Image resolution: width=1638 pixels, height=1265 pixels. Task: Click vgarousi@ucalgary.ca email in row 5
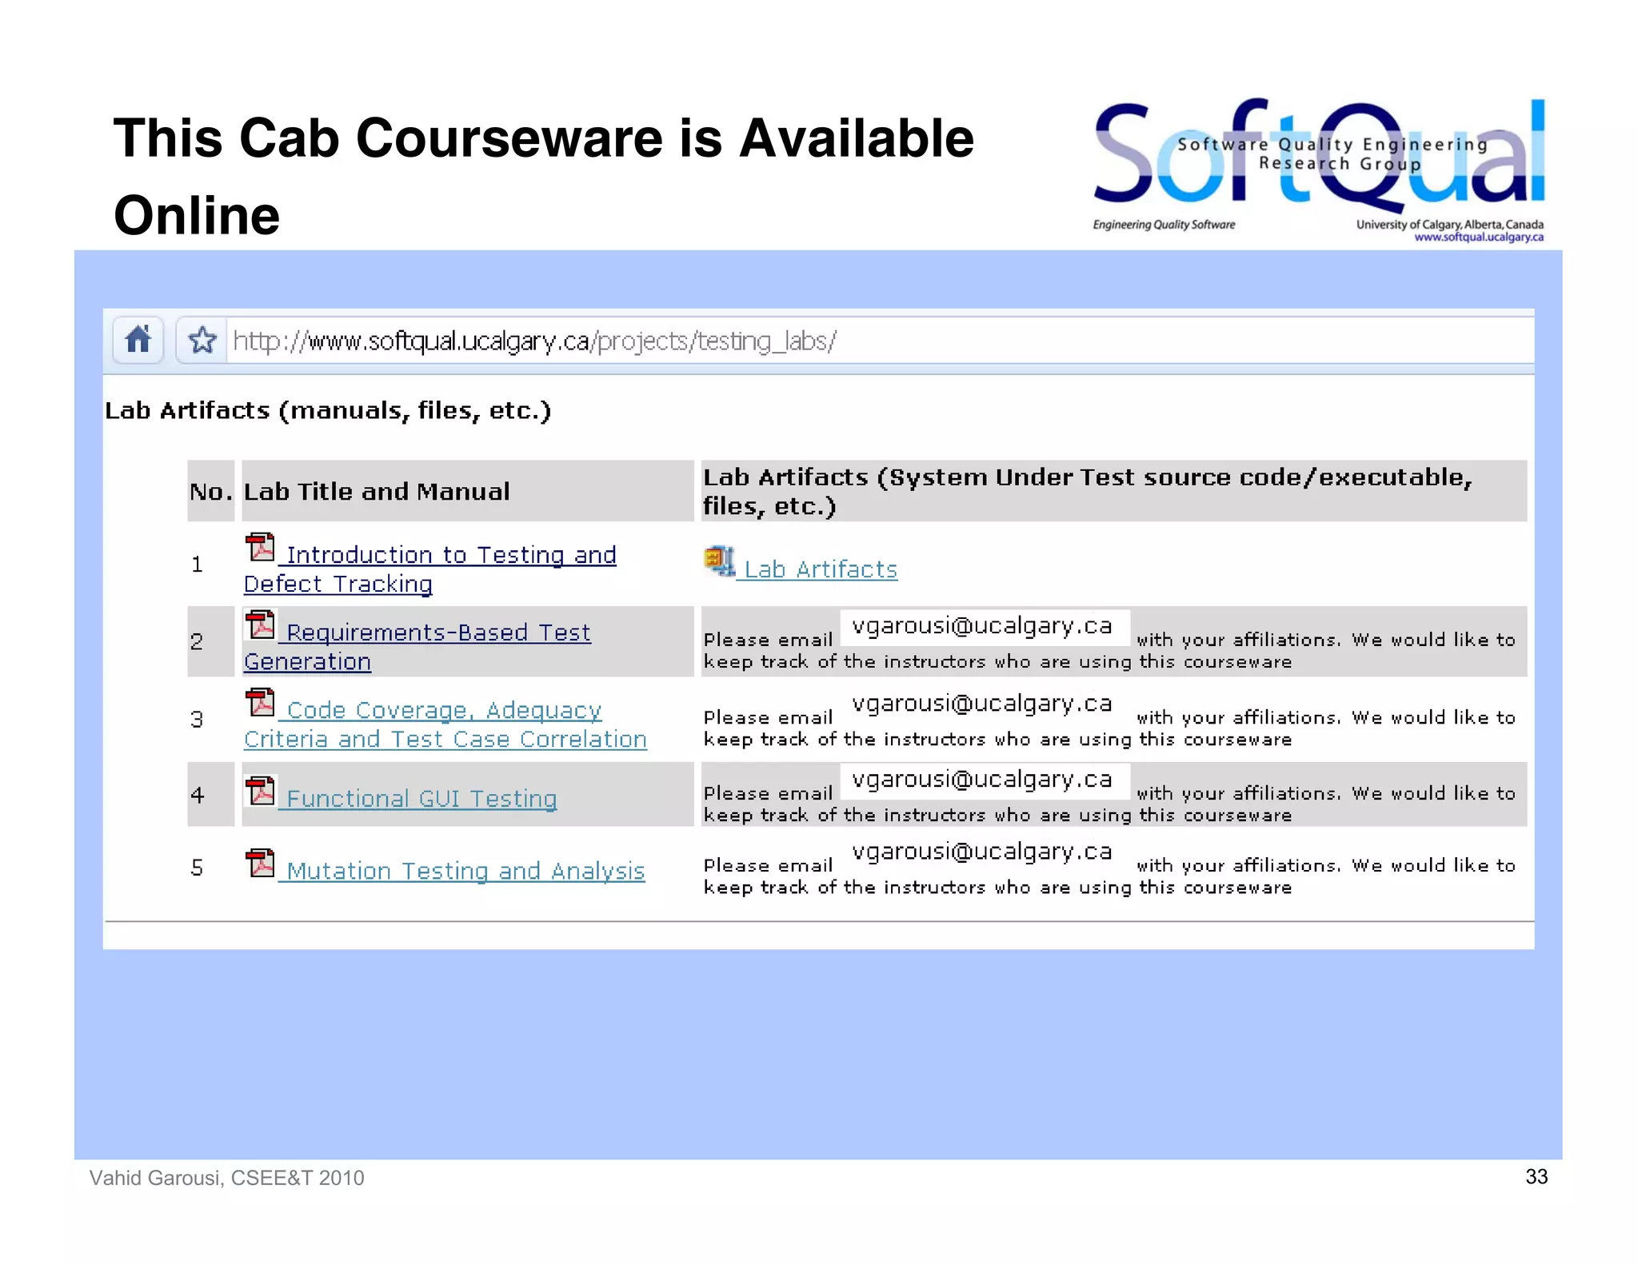[982, 852]
